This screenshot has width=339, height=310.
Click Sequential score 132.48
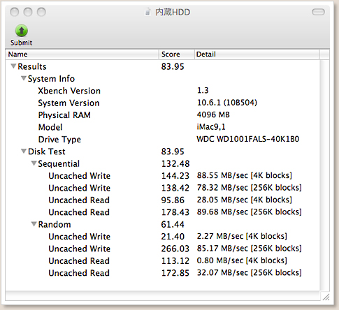[175, 163]
